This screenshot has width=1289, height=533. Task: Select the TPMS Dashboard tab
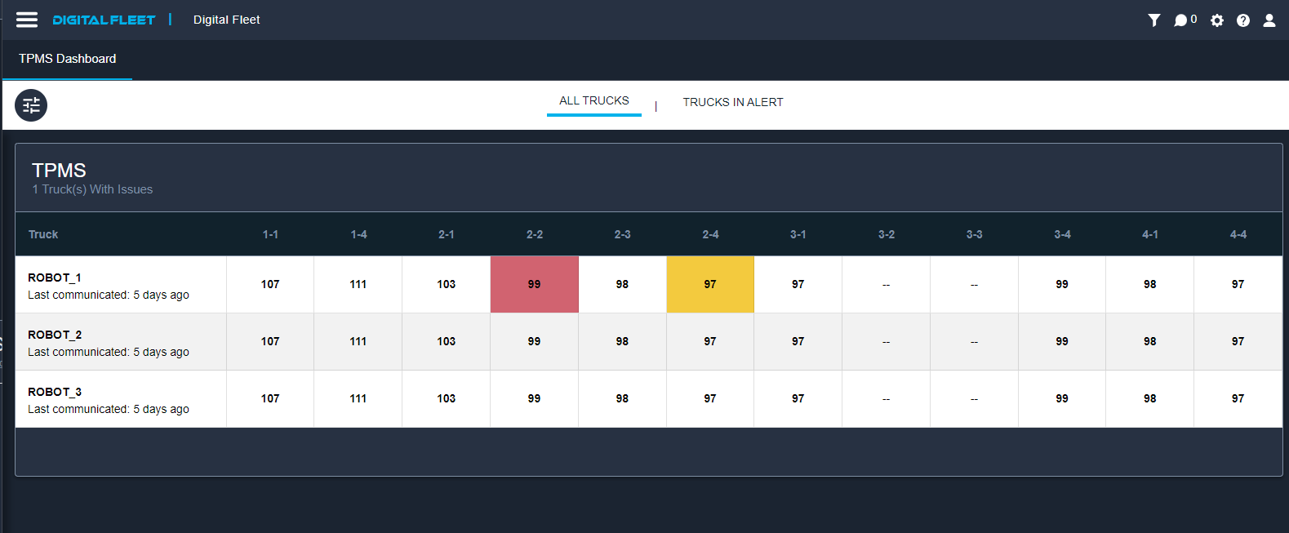click(x=68, y=59)
